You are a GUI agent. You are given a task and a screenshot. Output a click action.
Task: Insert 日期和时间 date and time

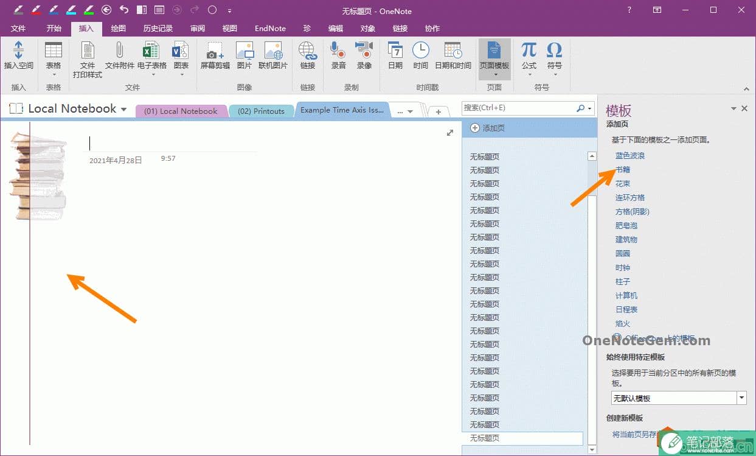(x=453, y=56)
